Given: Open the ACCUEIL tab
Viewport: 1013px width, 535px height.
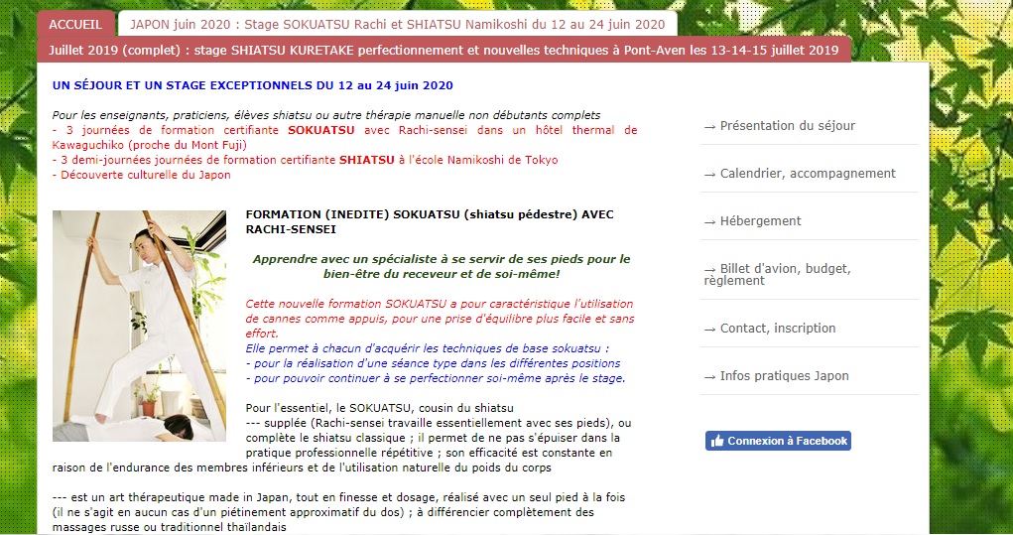Looking at the screenshot, I should tap(75, 24).
